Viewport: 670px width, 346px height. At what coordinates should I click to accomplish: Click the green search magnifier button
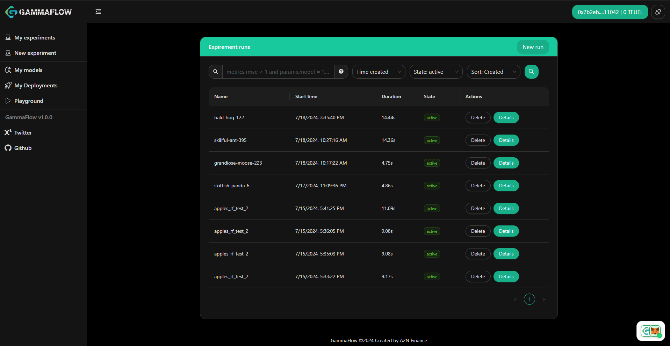pos(531,72)
